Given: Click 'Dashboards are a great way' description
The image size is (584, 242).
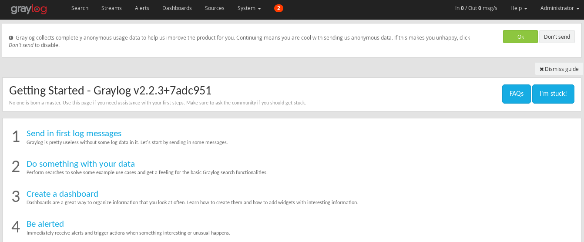Looking at the screenshot, I should tap(192, 202).
